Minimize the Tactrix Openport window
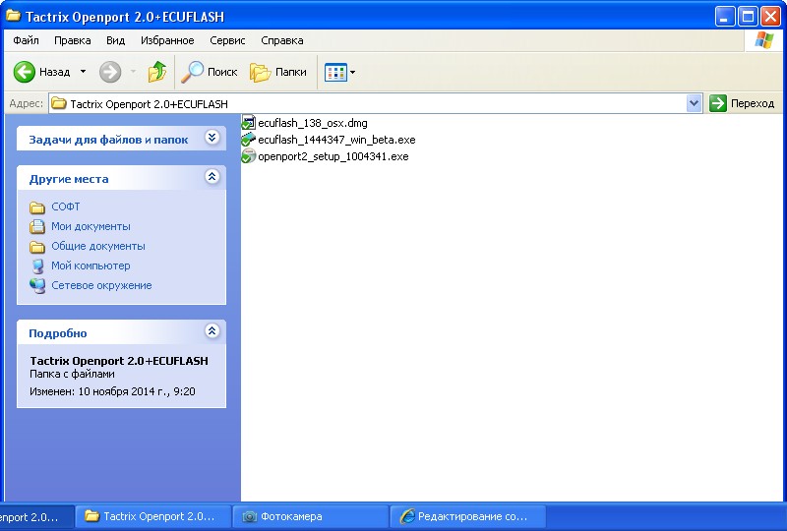Screen dimensions: 787x531 click(x=724, y=17)
